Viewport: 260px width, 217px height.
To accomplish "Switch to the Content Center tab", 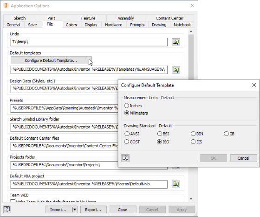I will [x=169, y=18].
